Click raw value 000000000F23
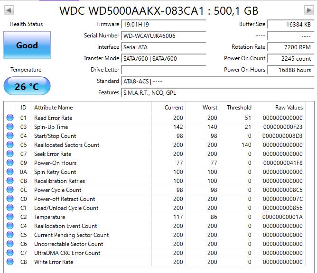 click(283, 127)
